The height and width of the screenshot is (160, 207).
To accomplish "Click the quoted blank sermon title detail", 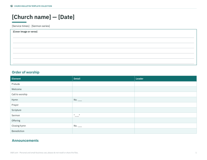I will (77, 116).
